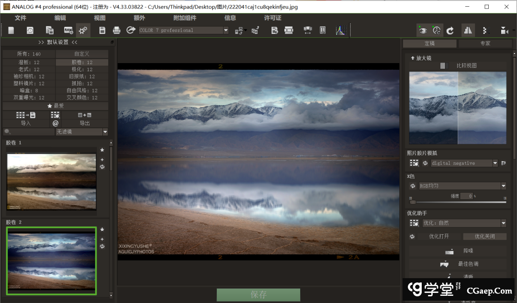Toggle the 比较视图 compare view switch
This screenshot has width=517, height=303.
click(444, 65)
